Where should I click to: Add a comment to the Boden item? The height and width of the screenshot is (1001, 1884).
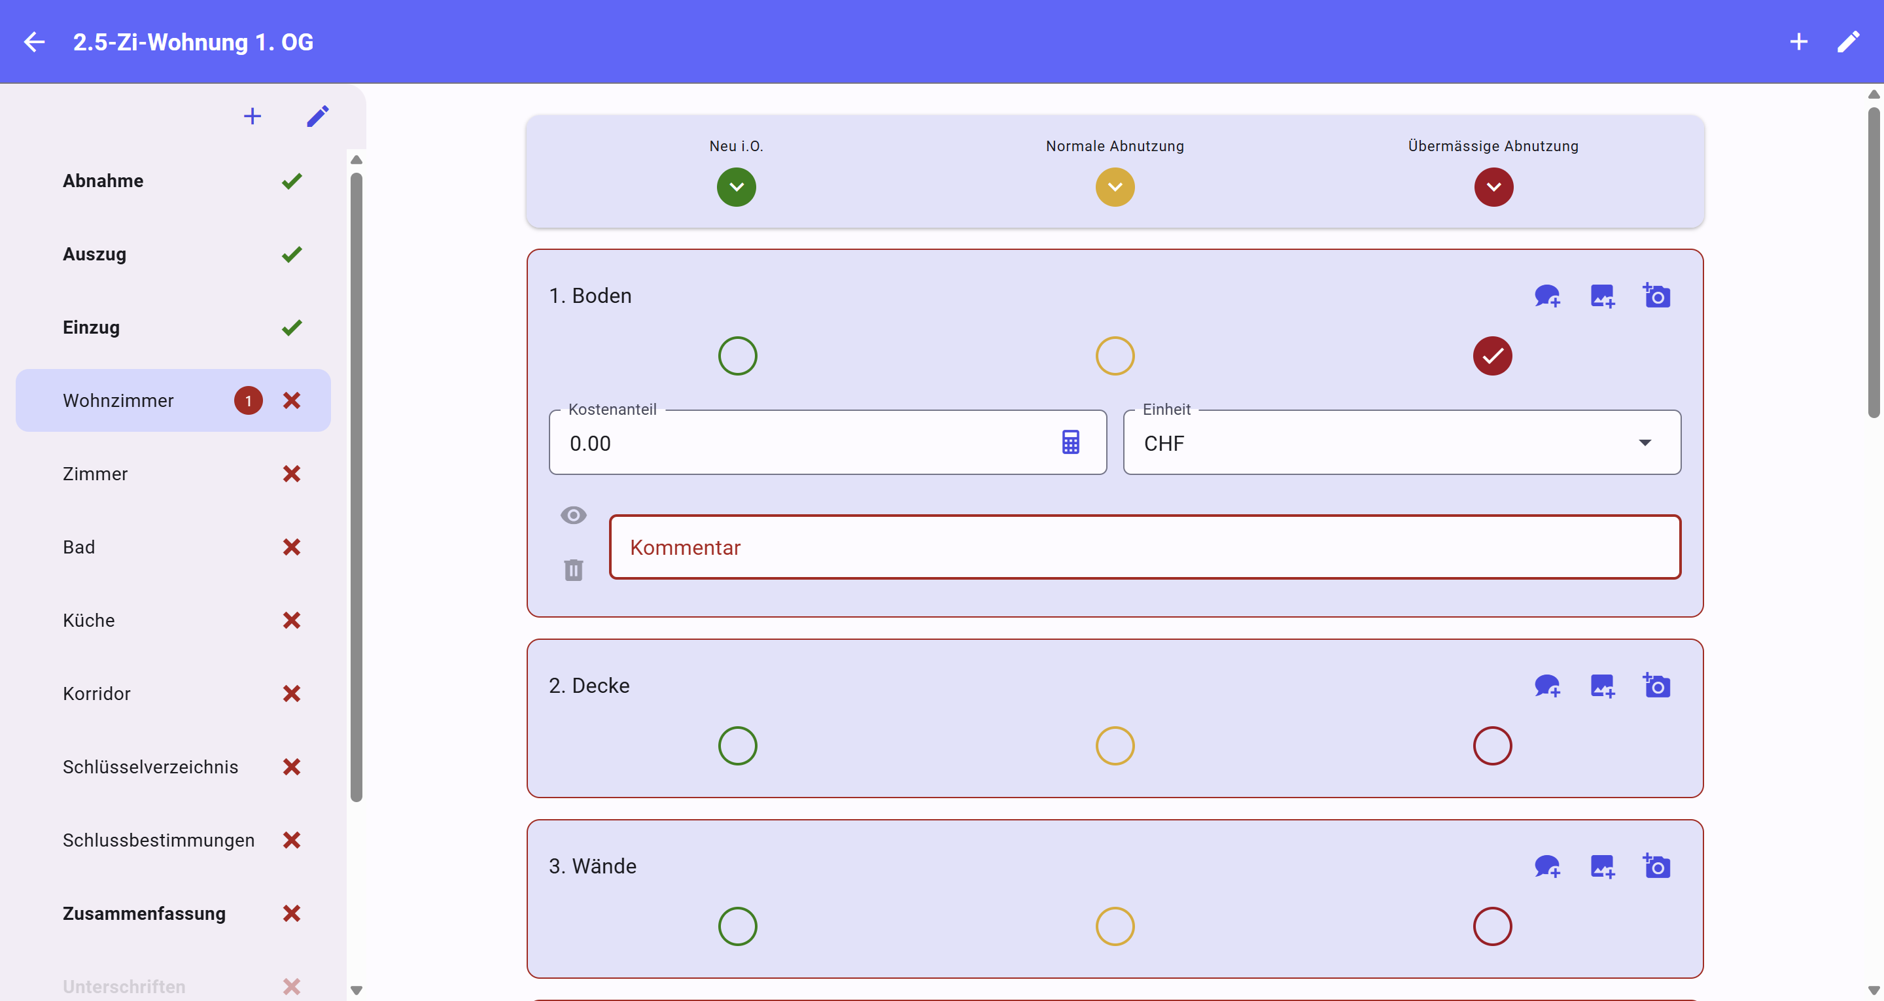point(1547,296)
